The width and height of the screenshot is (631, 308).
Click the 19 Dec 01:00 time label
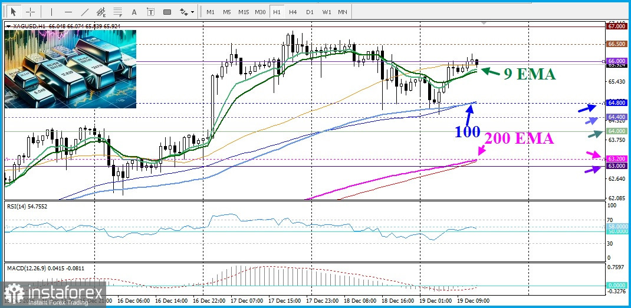435,301
